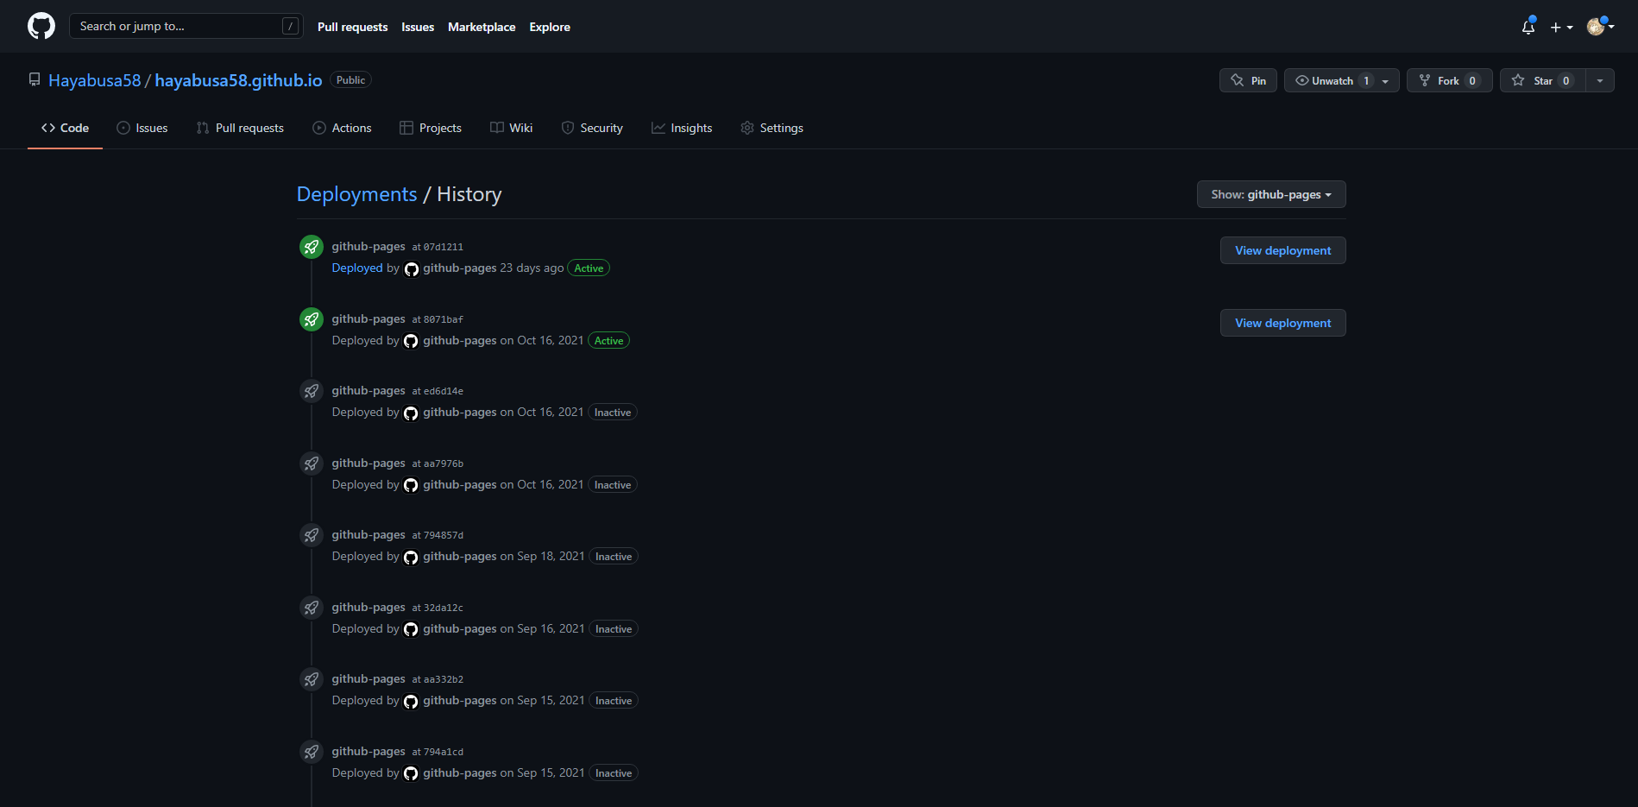View deployment for commit 8071baf

(x=1283, y=323)
